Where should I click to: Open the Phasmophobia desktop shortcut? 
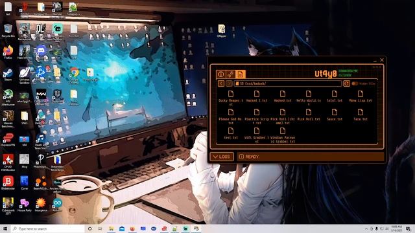(41, 161)
